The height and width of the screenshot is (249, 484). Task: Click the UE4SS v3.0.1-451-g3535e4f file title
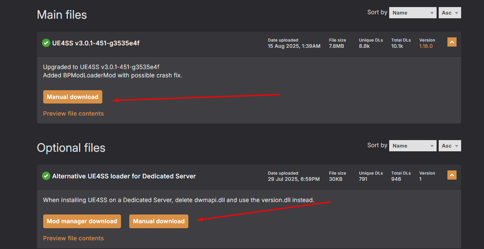coord(96,43)
